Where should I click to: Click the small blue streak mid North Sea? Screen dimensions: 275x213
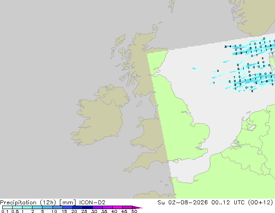click(x=197, y=69)
